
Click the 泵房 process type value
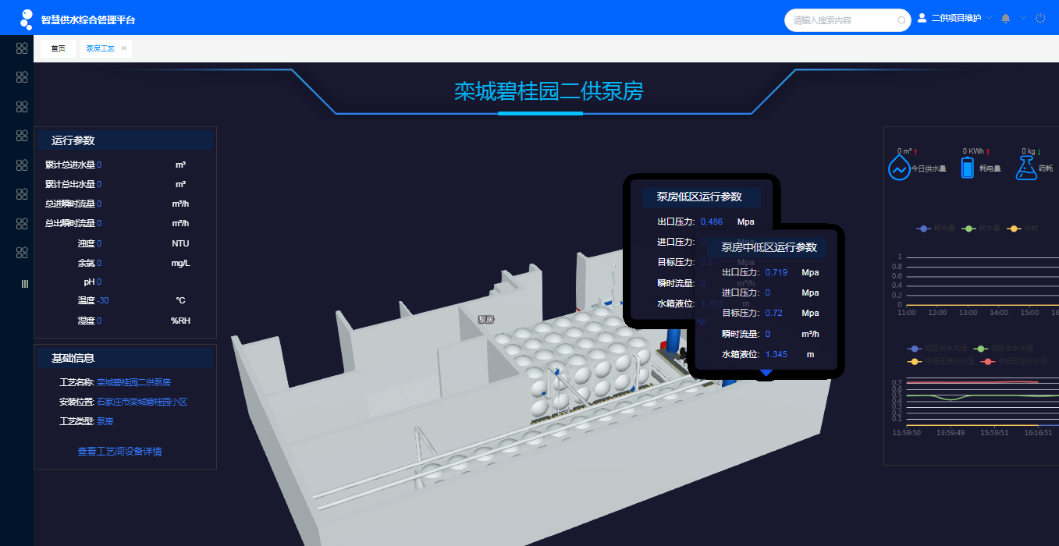click(105, 421)
